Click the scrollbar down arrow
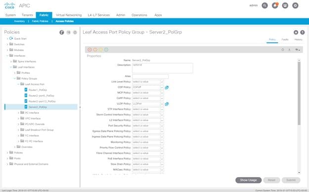Screen dimensions: 309x192 point(299,173)
